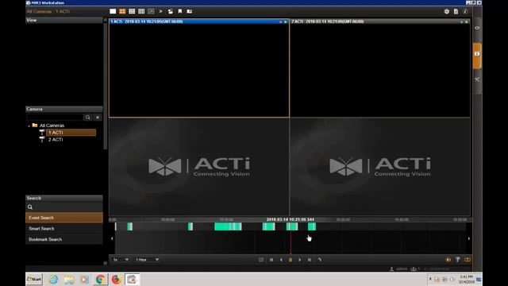
Task: Select the 2 ACTi video channel title bar
Action: click(x=380, y=21)
